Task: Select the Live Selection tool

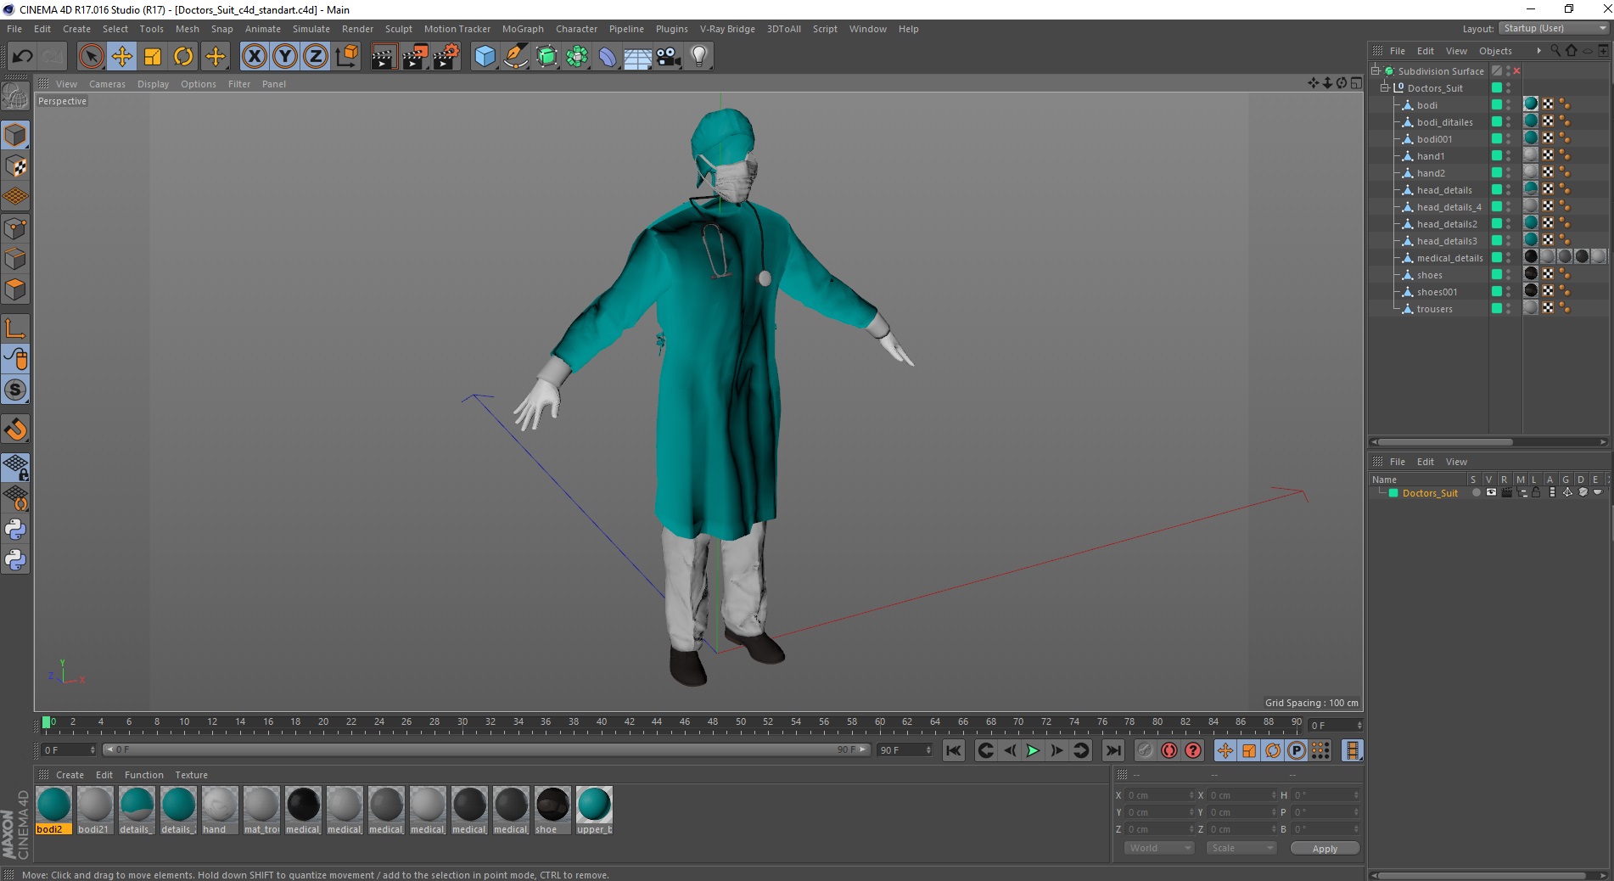Action: click(x=91, y=57)
